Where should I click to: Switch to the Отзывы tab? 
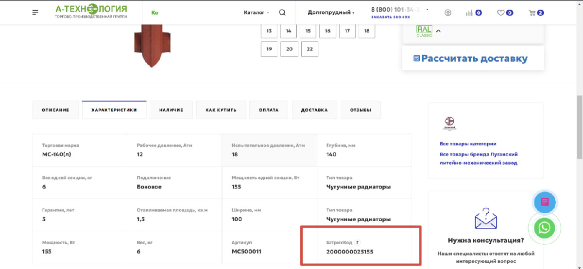(361, 110)
